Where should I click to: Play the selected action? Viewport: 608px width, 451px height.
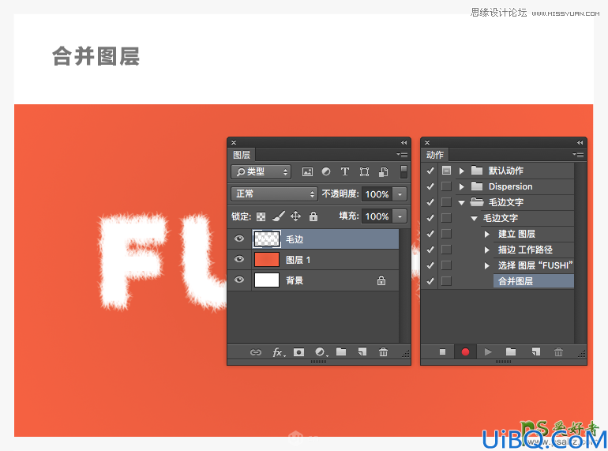(488, 351)
